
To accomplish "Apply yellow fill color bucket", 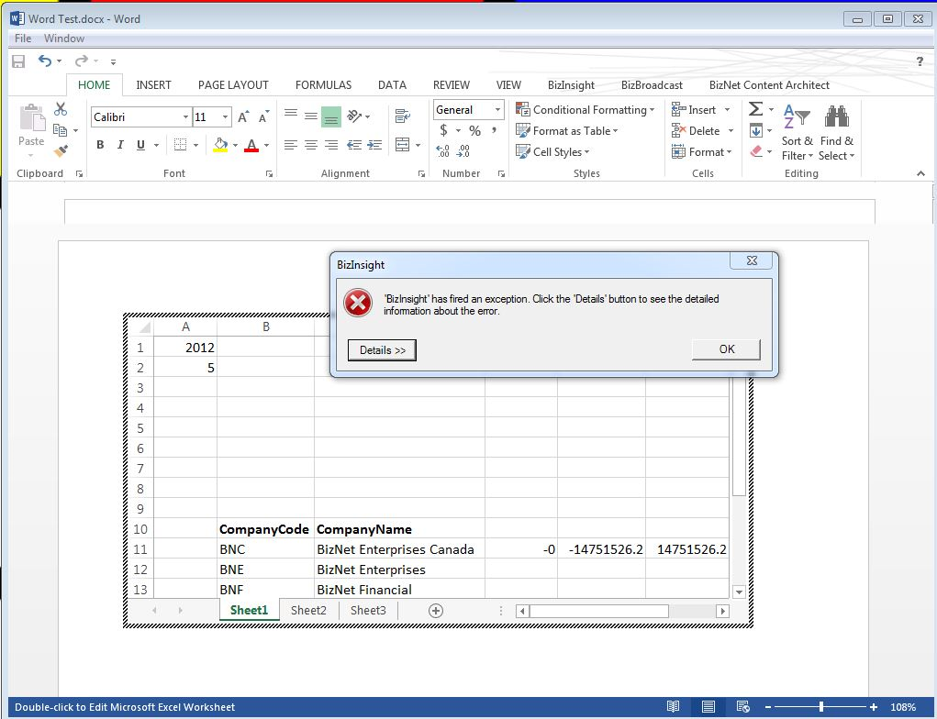I will click(x=220, y=145).
